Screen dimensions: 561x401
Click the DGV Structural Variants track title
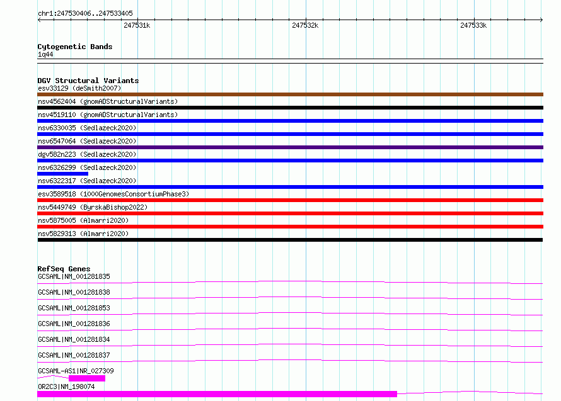point(88,81)
